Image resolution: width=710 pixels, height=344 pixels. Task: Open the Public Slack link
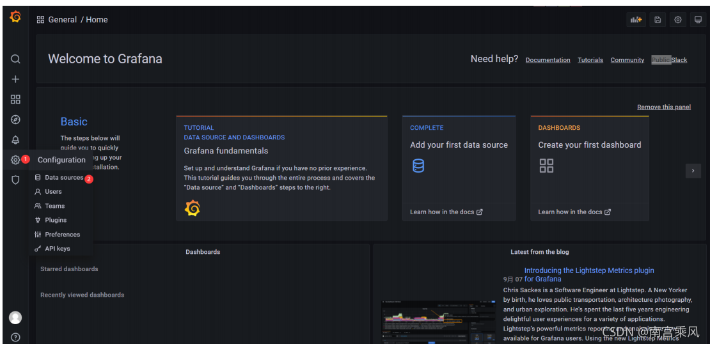tap(669, 59)
